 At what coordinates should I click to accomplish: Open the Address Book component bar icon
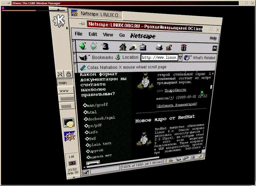tap(193, 157)
